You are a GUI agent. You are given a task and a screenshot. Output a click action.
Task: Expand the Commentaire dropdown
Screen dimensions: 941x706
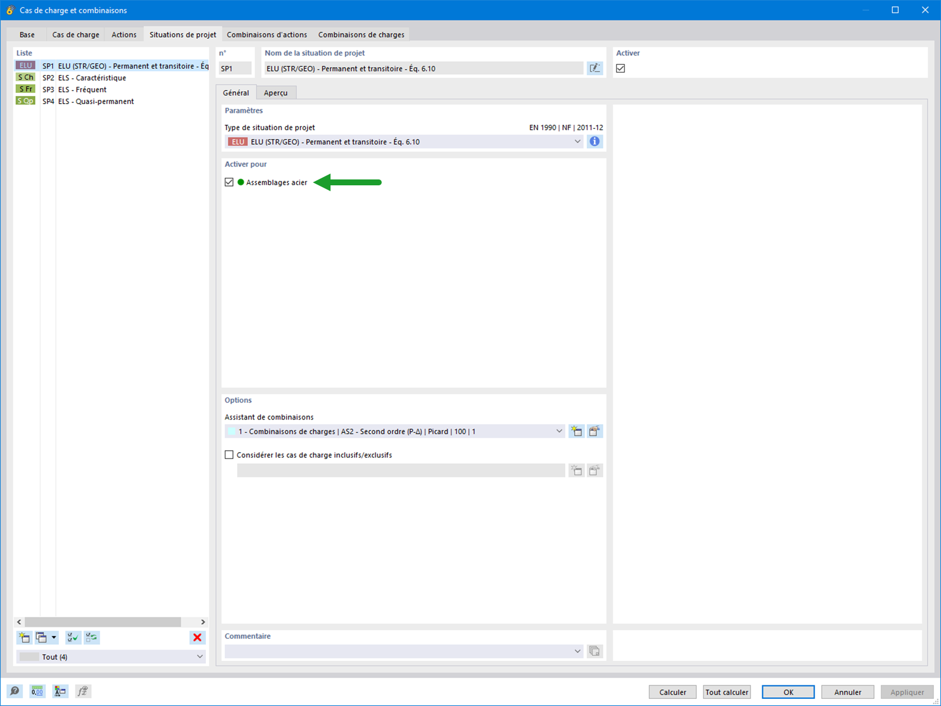pyautogui.click(x=577, y=651)
